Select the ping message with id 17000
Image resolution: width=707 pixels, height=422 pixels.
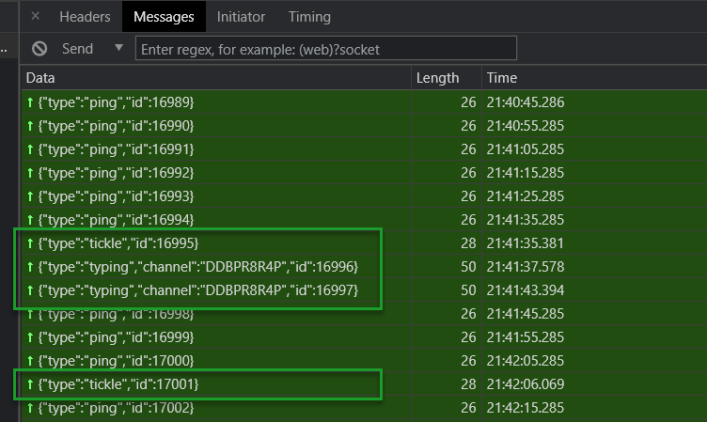364,360
